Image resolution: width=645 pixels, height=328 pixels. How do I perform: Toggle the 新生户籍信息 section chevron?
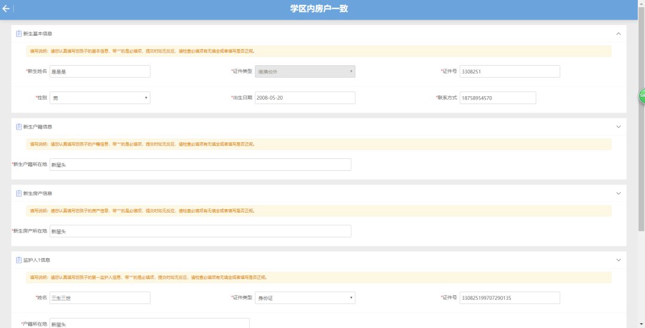coord(618,127)
